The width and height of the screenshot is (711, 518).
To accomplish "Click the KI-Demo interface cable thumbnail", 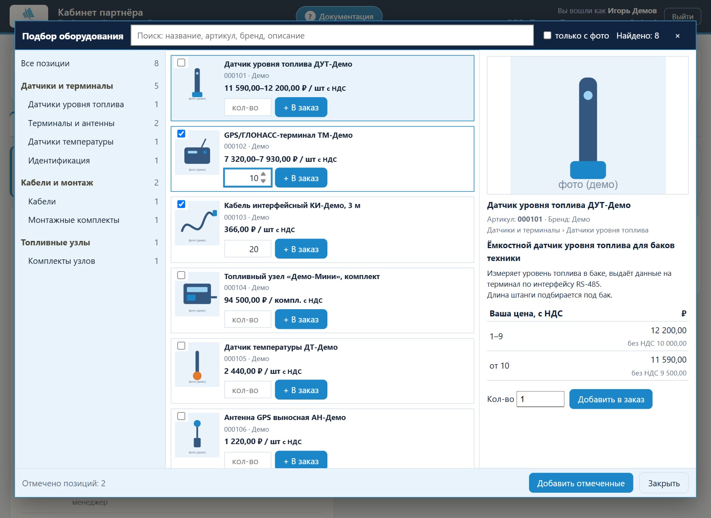I will pyautogui.click(x=197, y=223).
